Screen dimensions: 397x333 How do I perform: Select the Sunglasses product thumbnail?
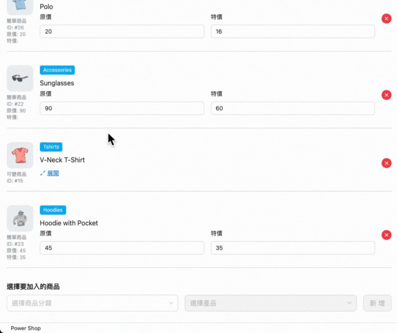coord(19,78)
